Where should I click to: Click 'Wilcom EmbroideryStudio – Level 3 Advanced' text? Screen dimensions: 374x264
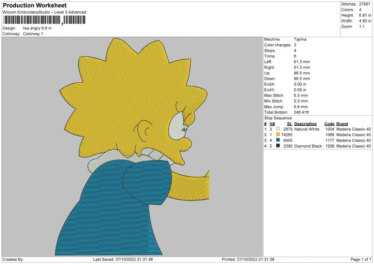(x=44, y=12)
